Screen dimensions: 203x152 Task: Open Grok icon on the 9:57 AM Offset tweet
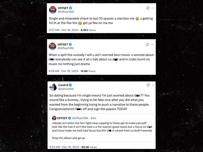(148, 8)
